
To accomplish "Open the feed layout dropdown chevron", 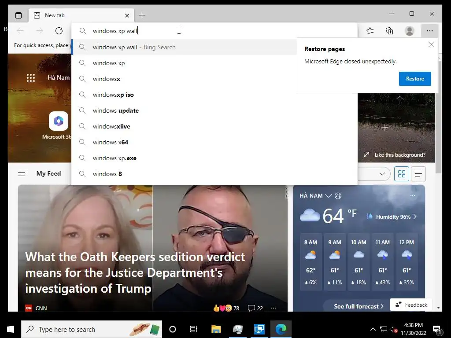I will (x=382, y=174).
